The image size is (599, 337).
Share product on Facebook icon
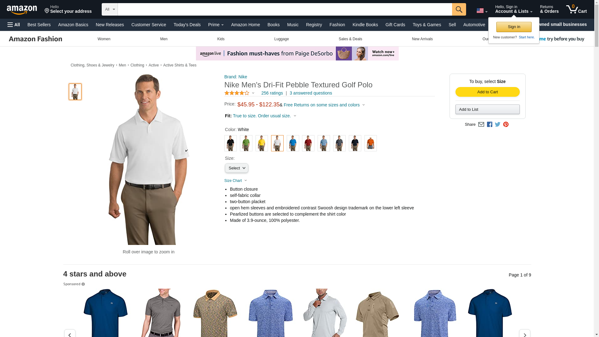489,124
